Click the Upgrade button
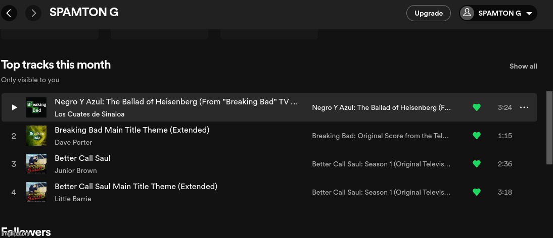 pyautogui.click(x=429, y=14)
